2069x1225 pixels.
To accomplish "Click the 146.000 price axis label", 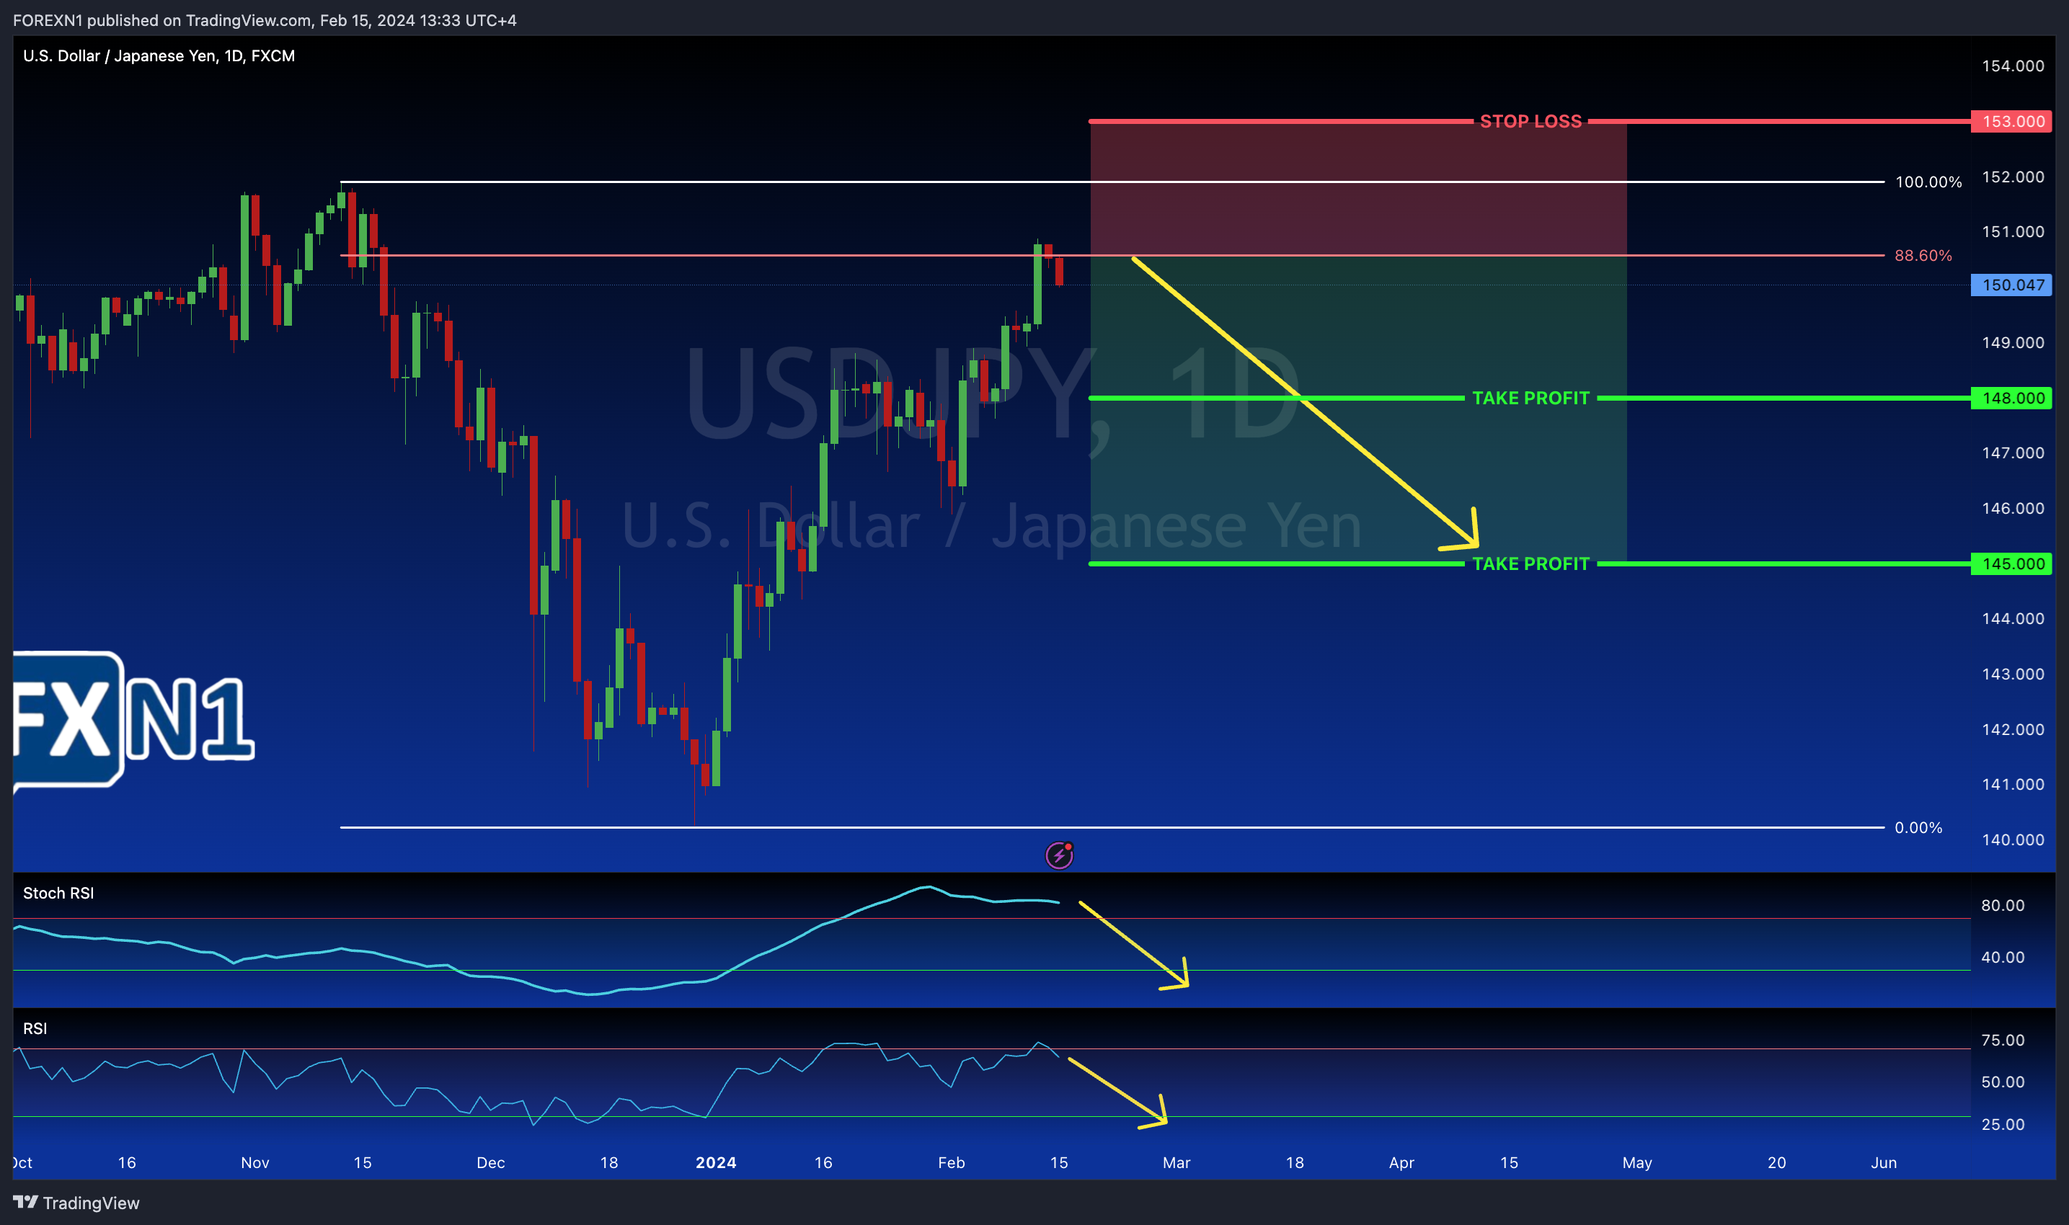I will pyautogui.click(x=2013, y=509).
